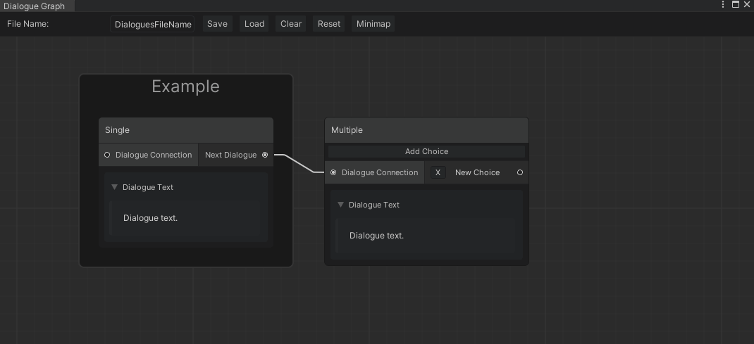Maximize the Dialogue Graph window
The height and width of the screenshot is (344, 754).
click(736, 5)
